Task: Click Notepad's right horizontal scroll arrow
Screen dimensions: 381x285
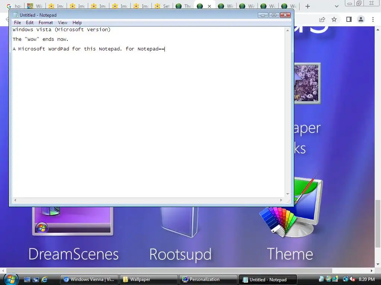Action: click(281, 200)
